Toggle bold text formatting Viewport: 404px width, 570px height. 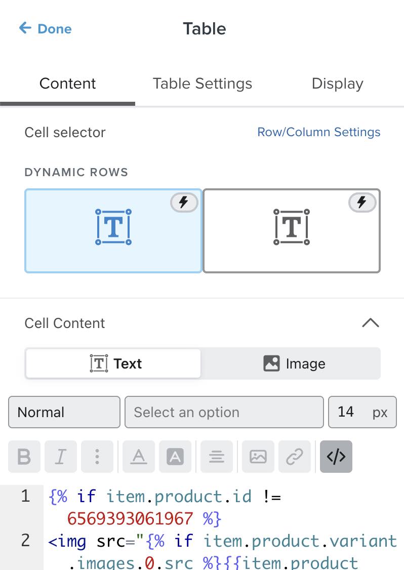point(24,457)
